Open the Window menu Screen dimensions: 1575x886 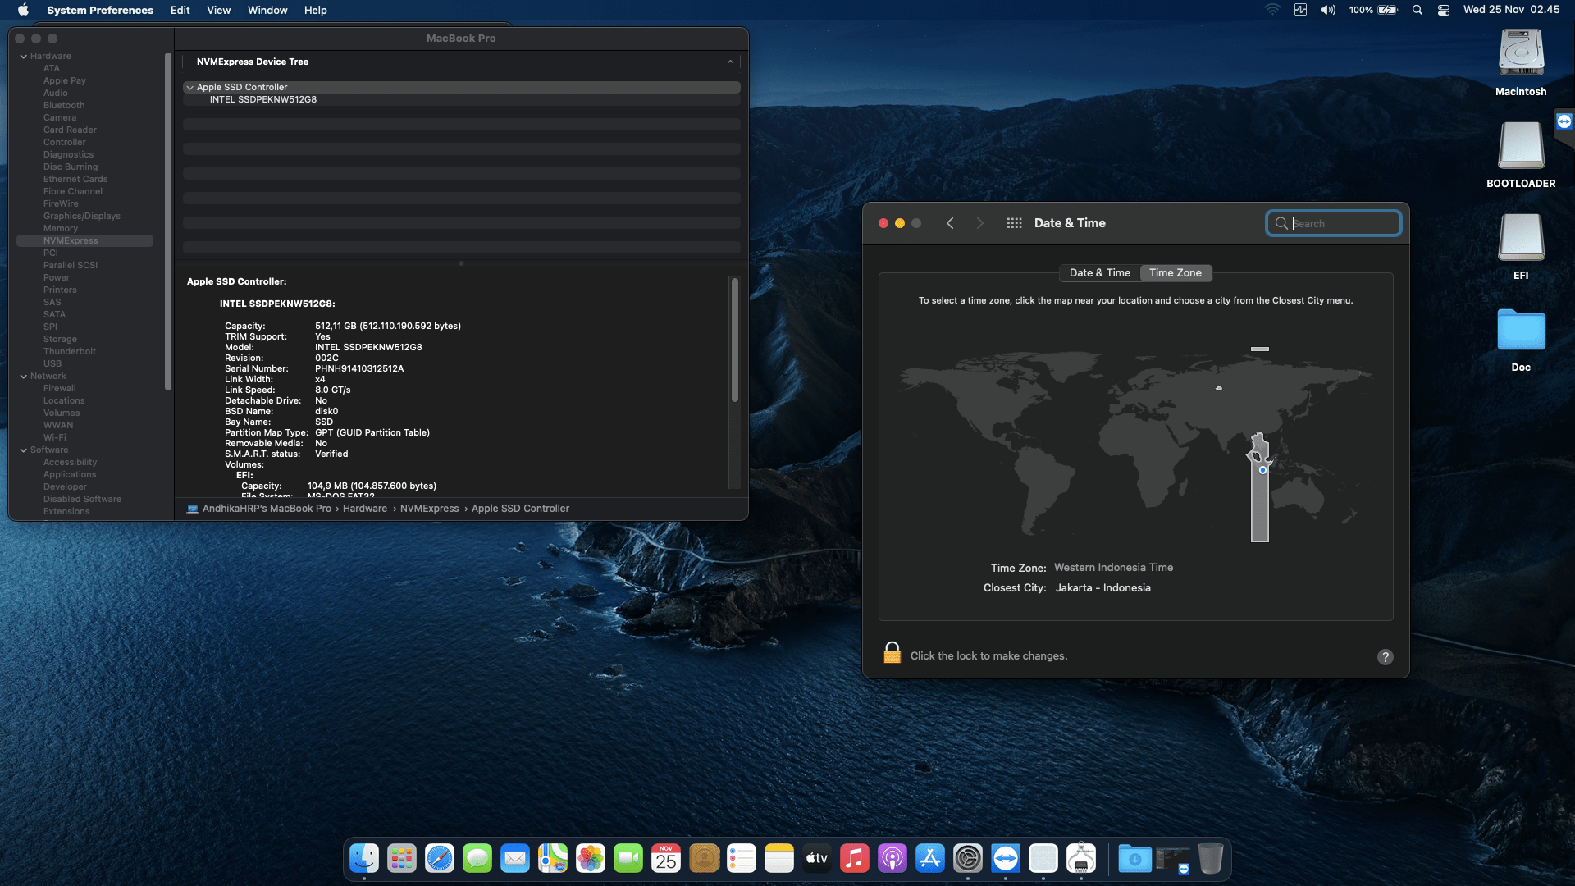267,10
